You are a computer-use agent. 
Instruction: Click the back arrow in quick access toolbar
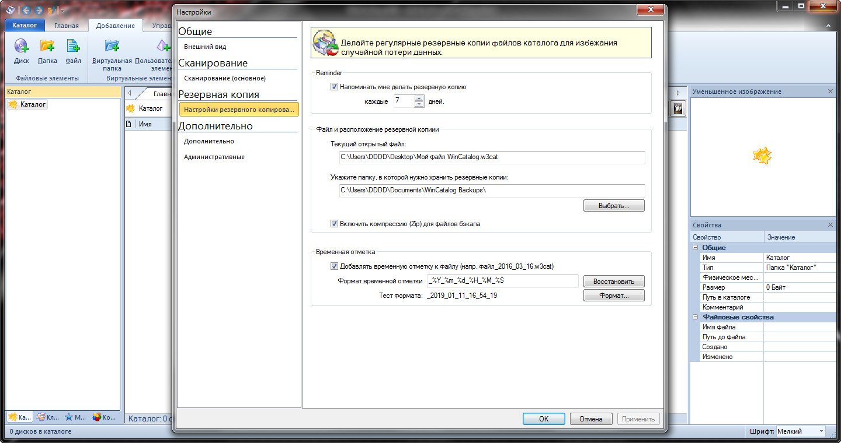point(25,10)
